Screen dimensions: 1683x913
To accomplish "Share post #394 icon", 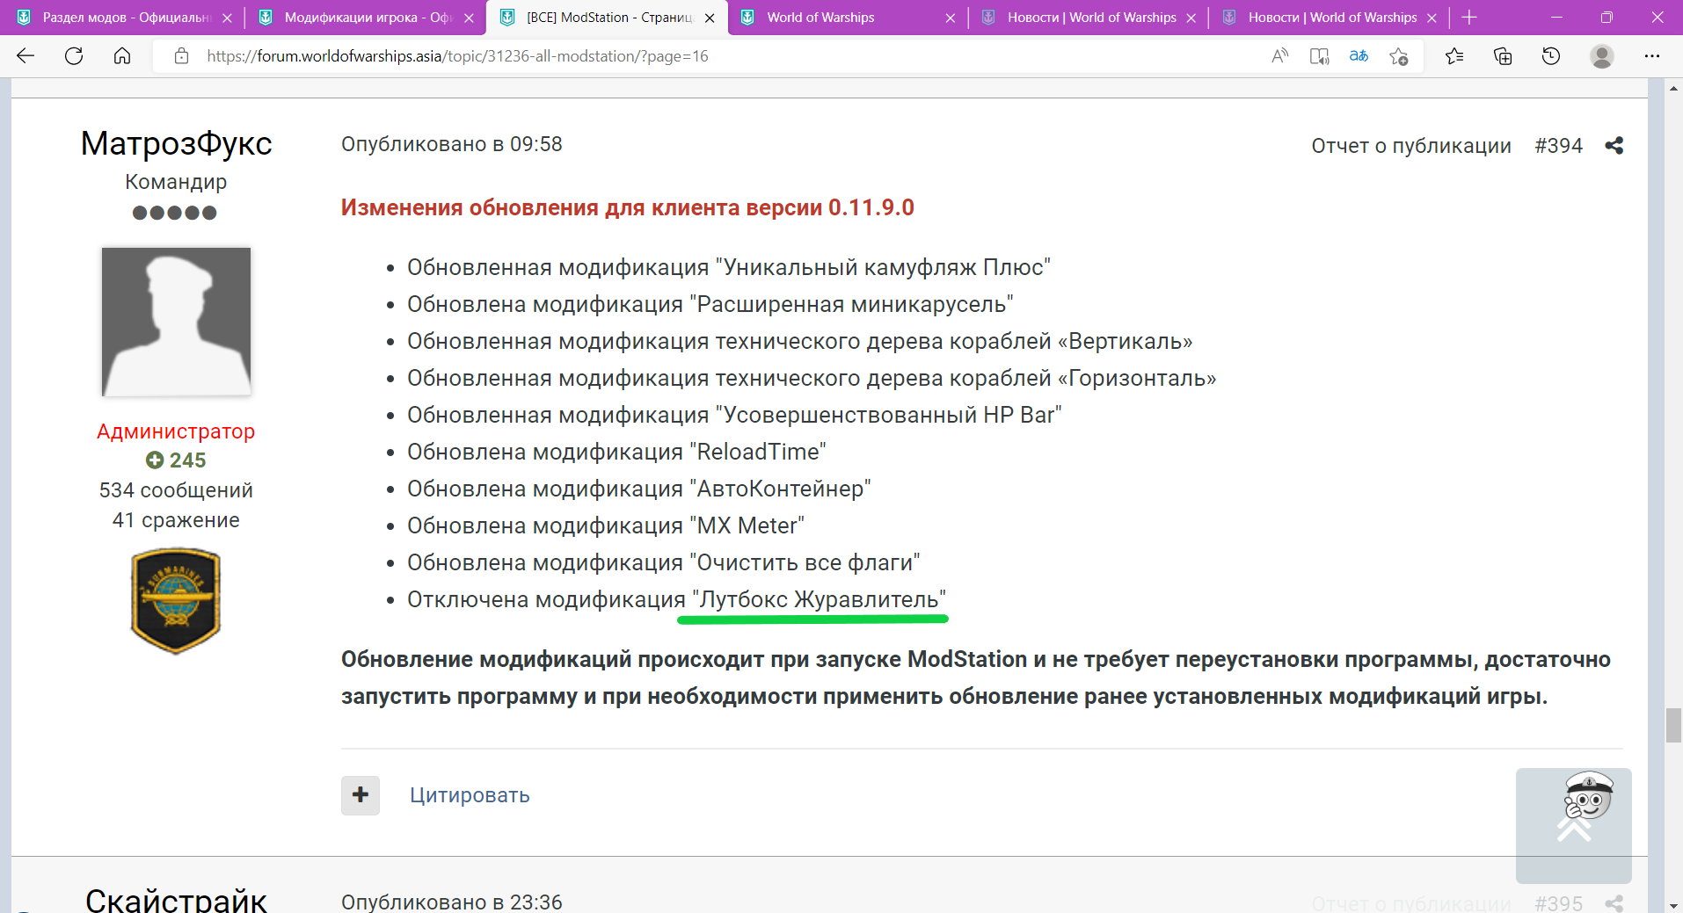I will (1614, 146).
